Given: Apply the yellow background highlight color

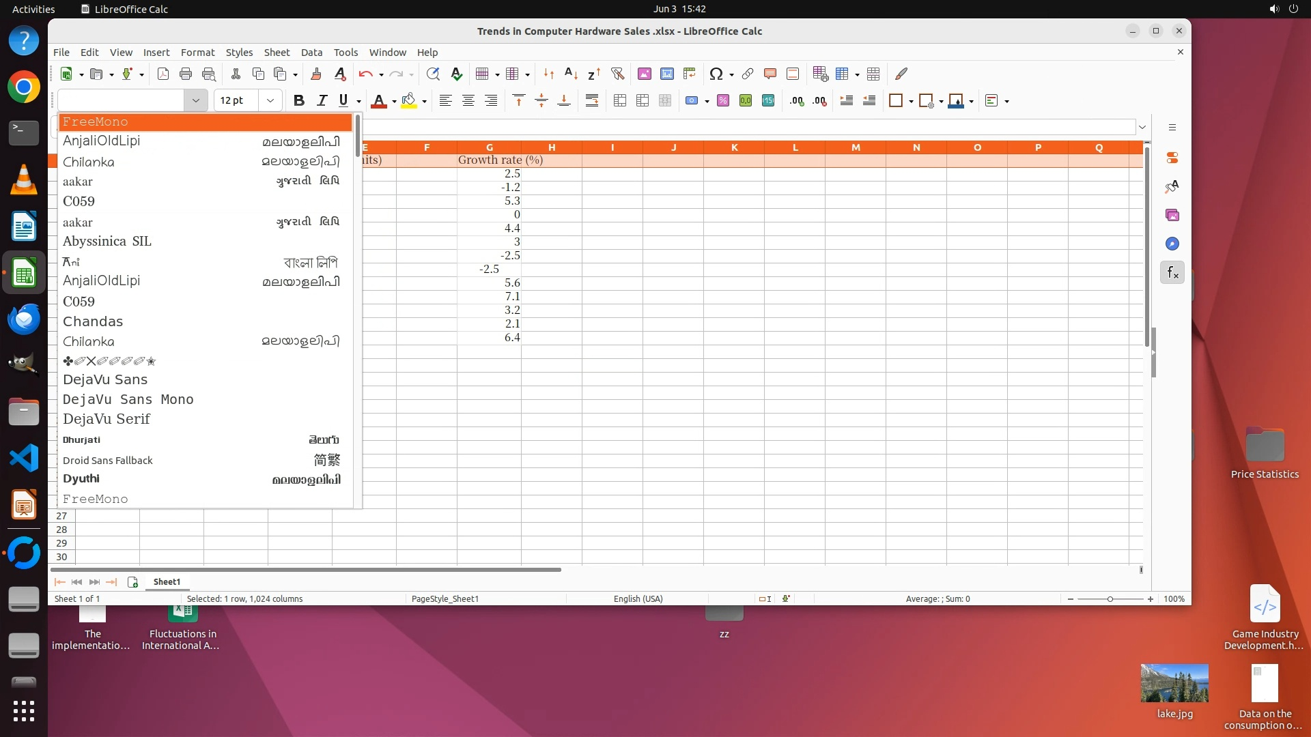Looking at the screenshot, I should (408, 101).
